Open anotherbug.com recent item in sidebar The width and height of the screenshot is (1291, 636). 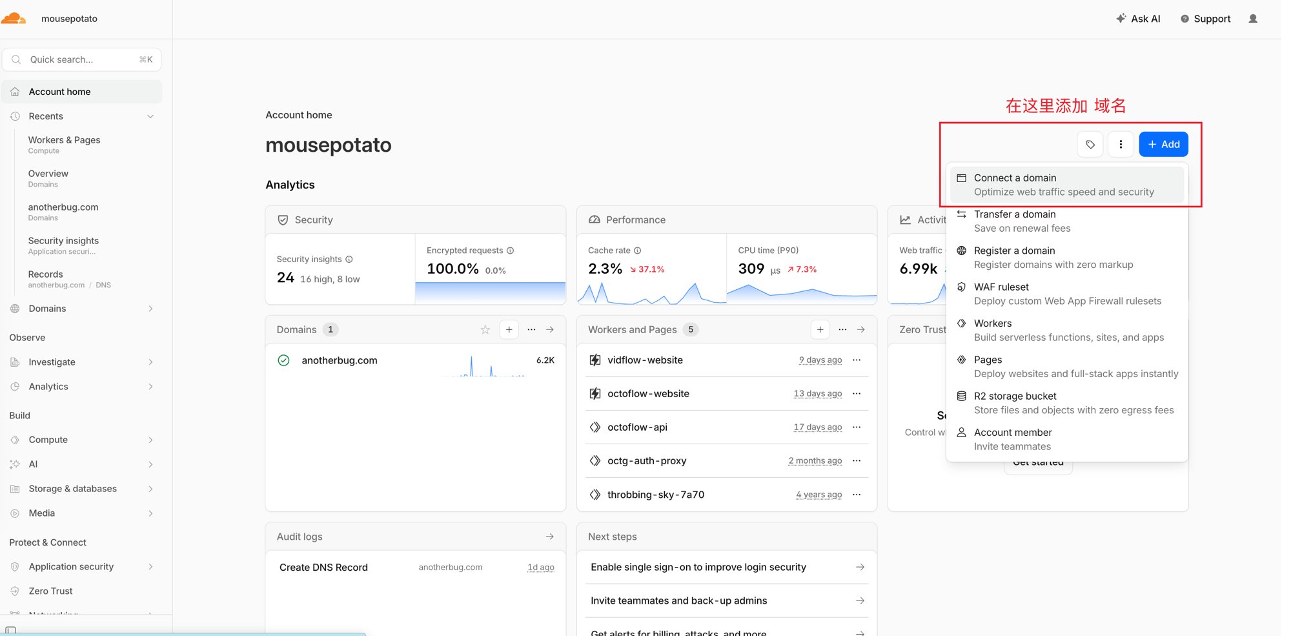(x=63, y=212)
